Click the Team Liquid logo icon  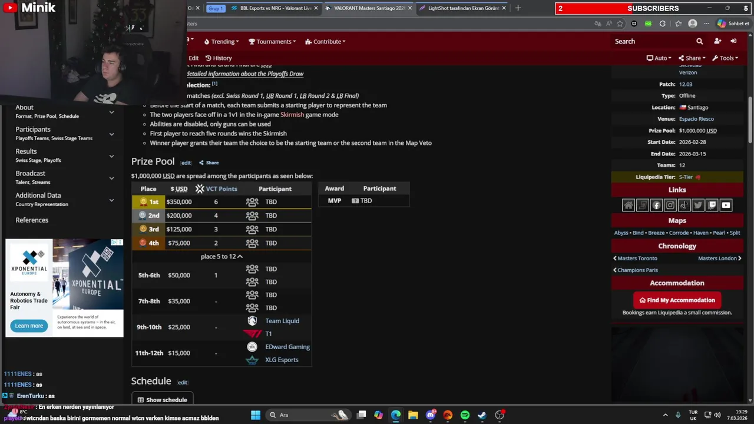point(252,321)
